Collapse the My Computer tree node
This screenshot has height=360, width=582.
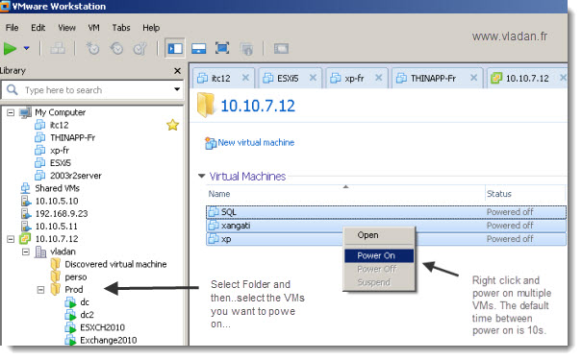[x=11, y=112]
